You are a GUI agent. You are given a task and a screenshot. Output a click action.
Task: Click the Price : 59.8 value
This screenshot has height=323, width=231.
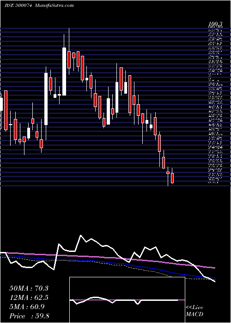(x=29, y=316)
